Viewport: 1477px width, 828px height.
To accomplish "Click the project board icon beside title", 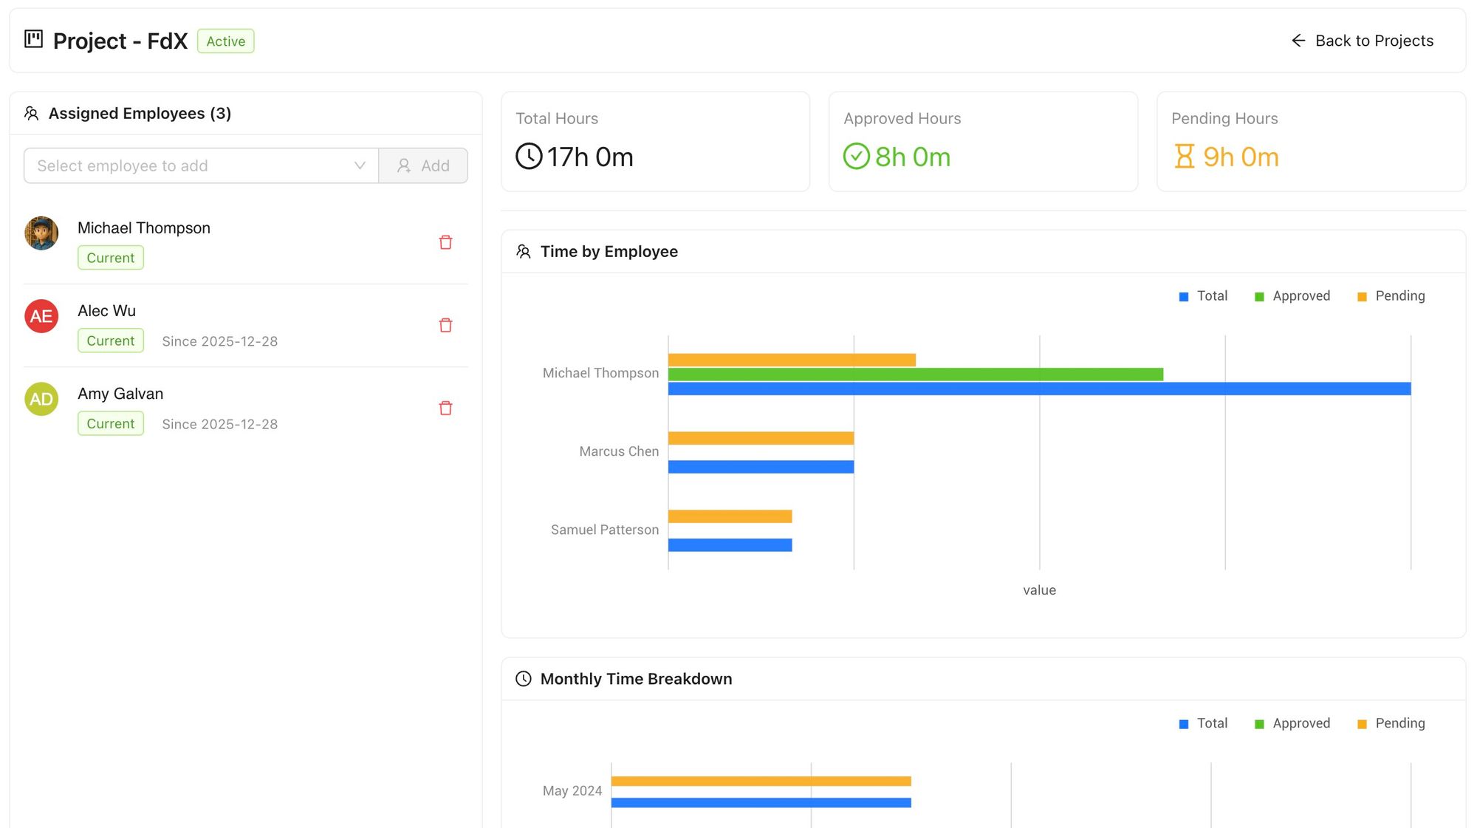I will [33, 39].
